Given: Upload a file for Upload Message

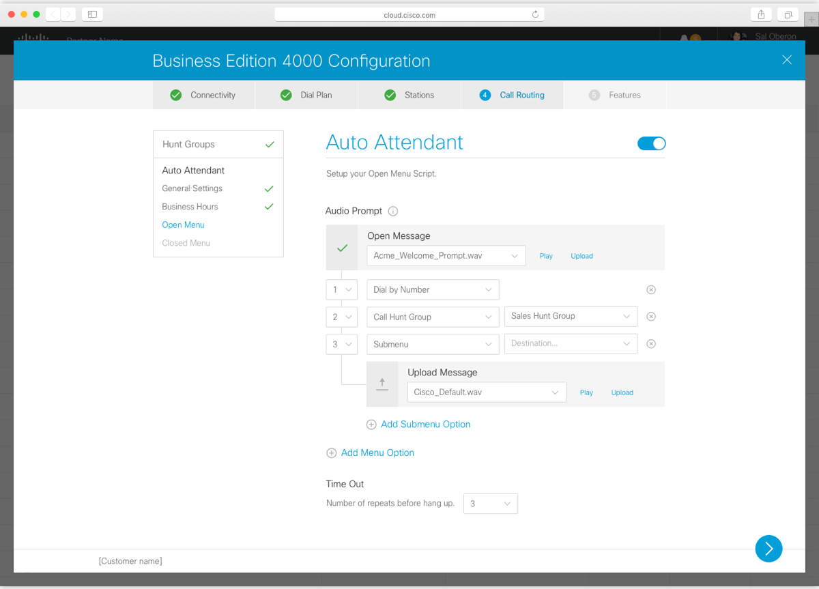Looking at the screenshot, I should click(x=622, y=392).
